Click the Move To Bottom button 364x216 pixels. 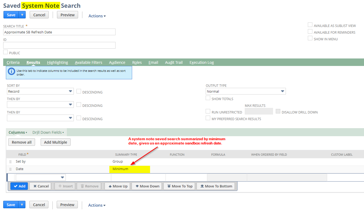point(216,186)
